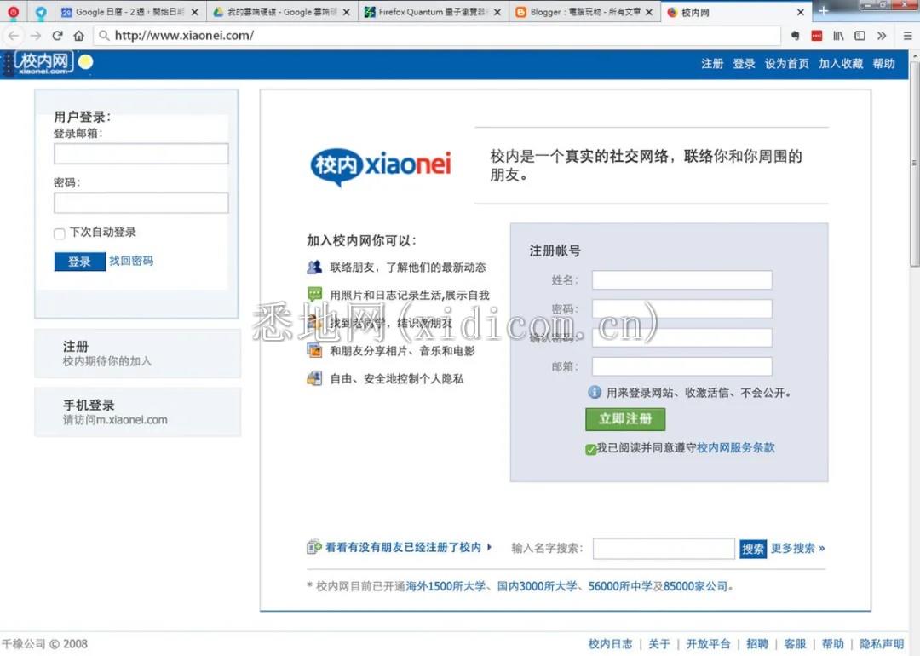Click the red extension icon in toolbar

817,36
